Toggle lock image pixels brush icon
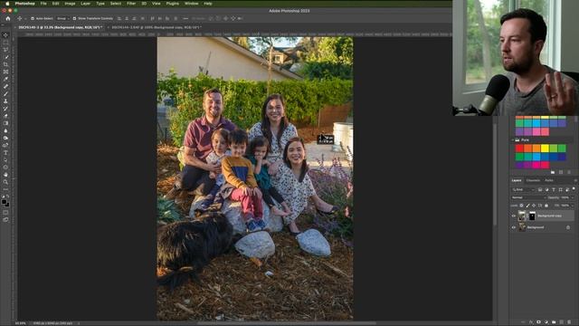 click(527, 206)
